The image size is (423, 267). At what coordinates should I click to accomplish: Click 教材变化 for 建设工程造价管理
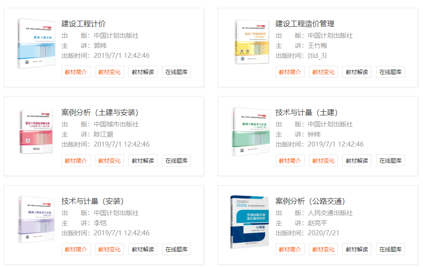[x=324, y=72]
